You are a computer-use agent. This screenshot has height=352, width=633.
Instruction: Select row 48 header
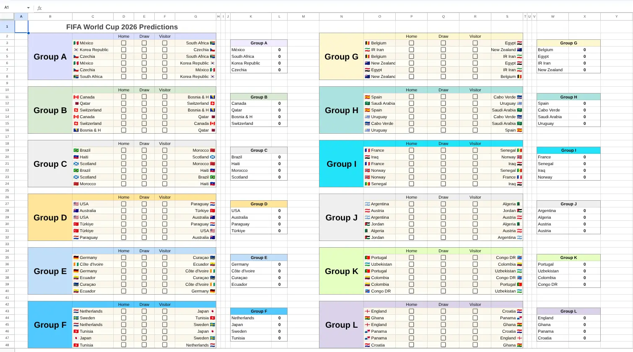[x=7, y=345]
